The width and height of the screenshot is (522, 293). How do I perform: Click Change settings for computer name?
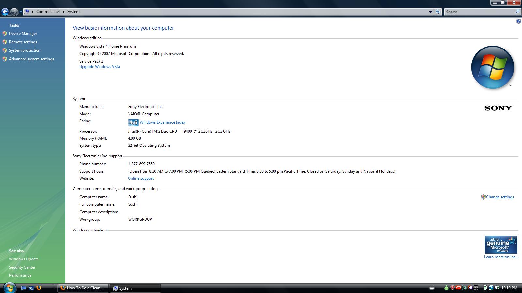[x=500, y=197]
